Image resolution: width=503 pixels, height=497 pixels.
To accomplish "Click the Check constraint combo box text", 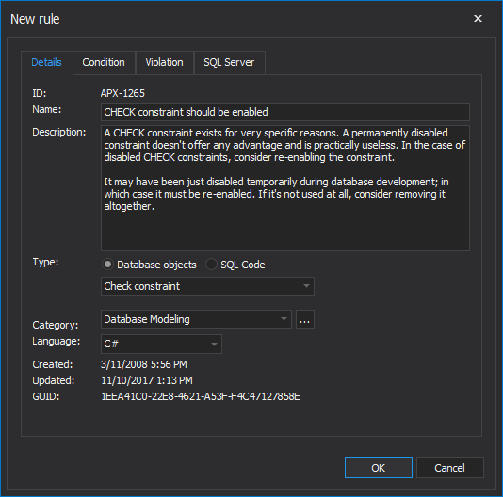I will coord(142,286).
